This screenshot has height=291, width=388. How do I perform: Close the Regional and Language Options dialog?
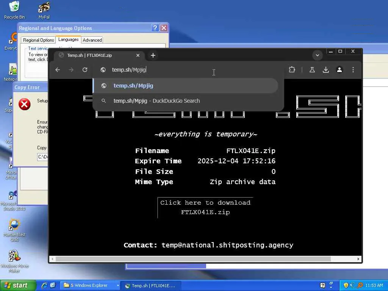coord(164,28)
